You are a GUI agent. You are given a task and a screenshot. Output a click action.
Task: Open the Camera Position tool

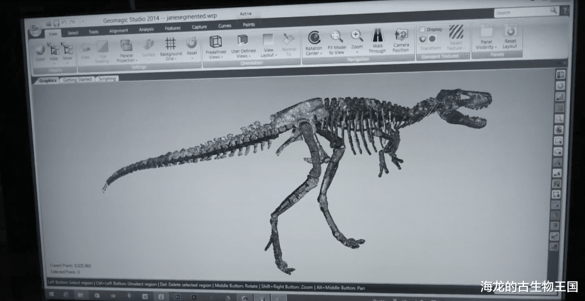click(401, 36)
